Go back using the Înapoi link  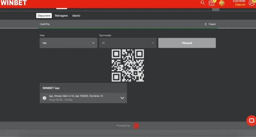pos(212,24)
